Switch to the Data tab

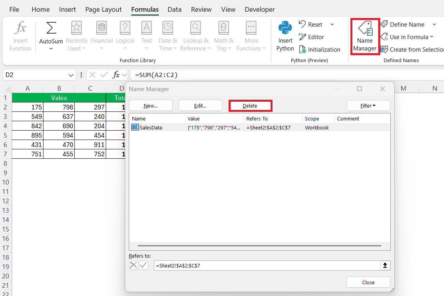pyautogui.click(x=175, y=9)
